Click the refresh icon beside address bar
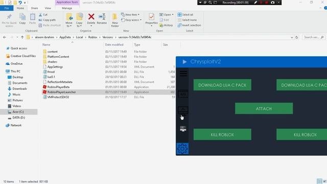The image size is (327, 184). [296, 37]
